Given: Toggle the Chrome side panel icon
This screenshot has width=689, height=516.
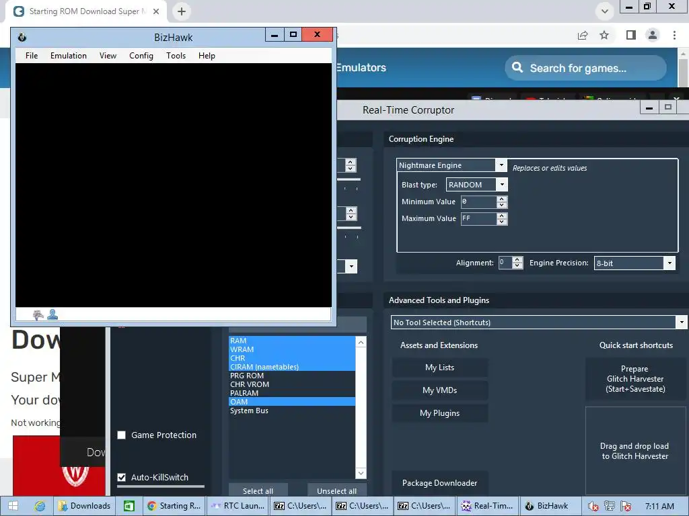Looking at the screenshot, I should tap(631, 35).
